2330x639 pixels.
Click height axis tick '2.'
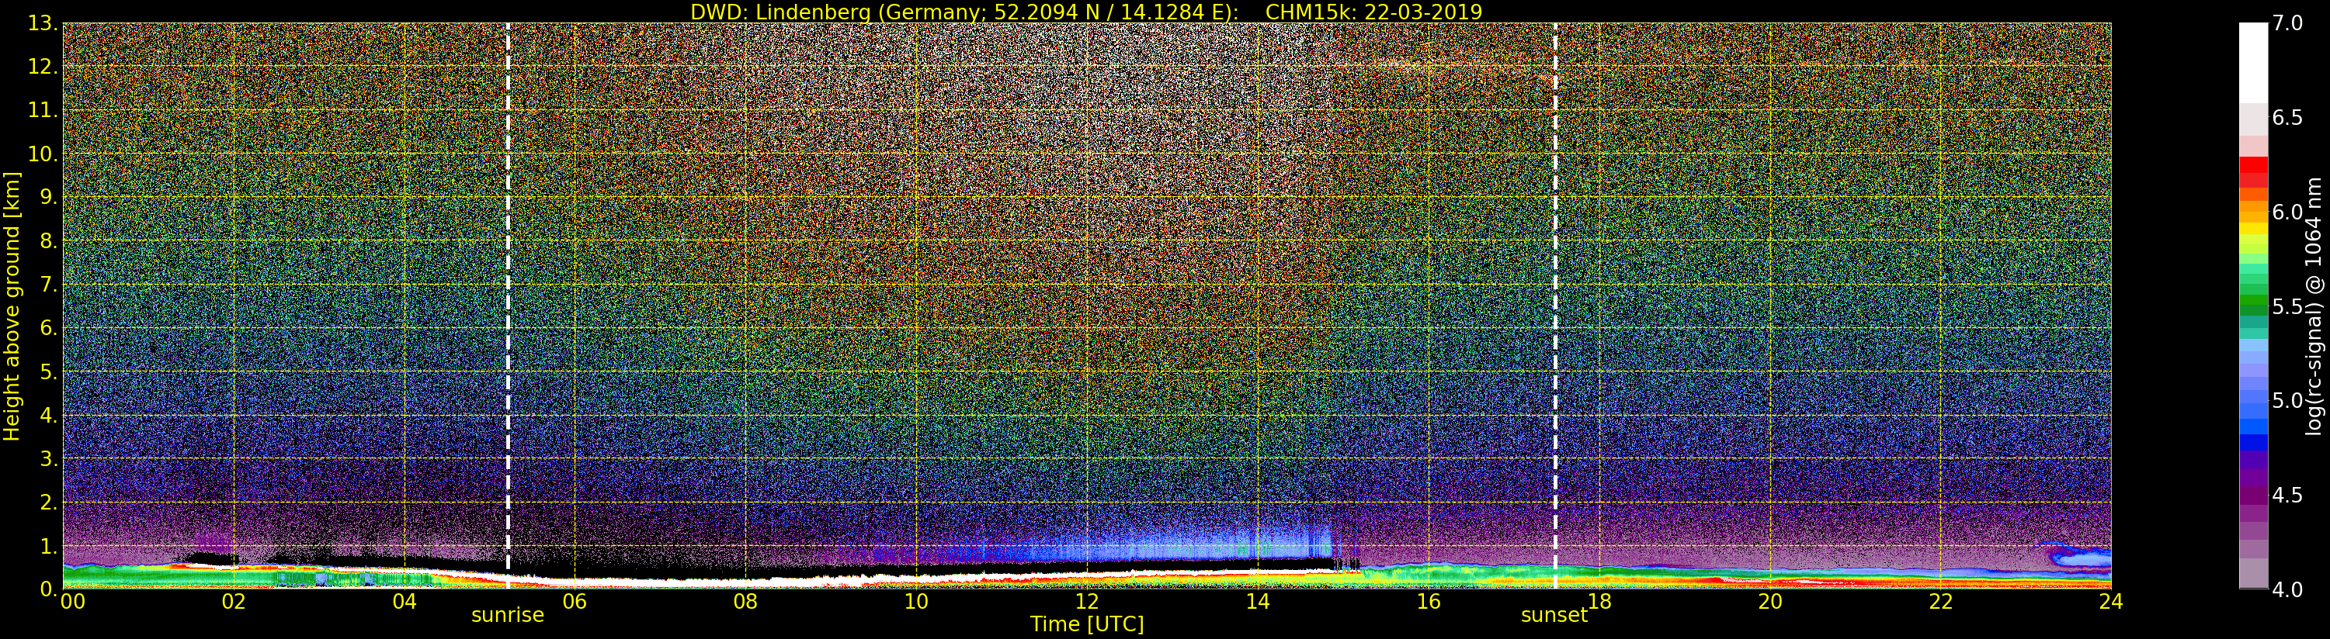(49, 503)
